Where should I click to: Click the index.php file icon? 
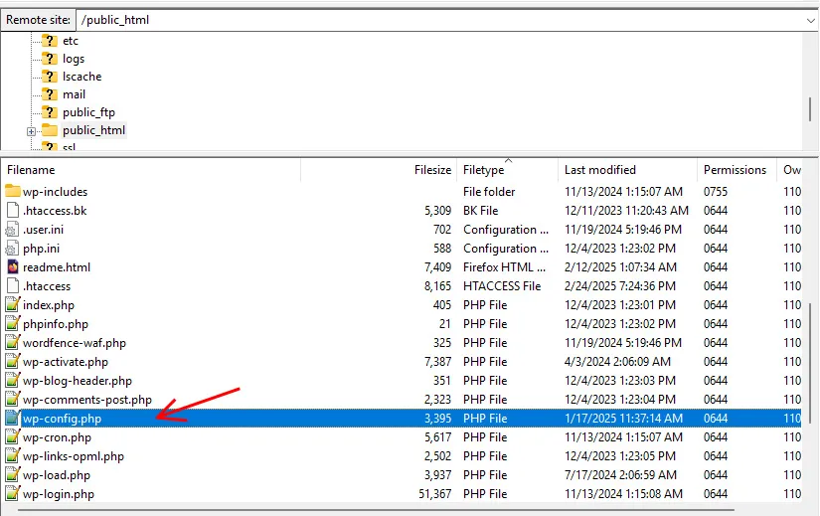13,304
